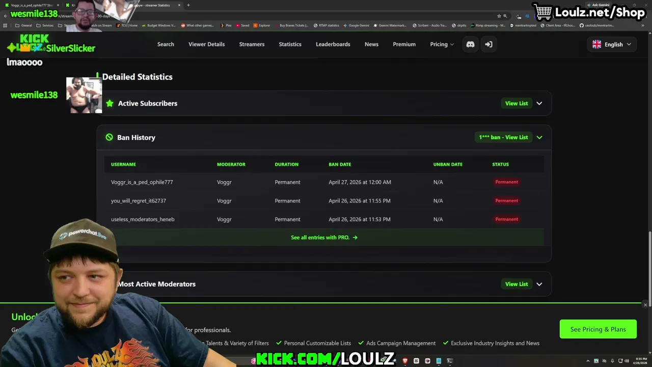Click the Active Subscribers star icon
Screen dimensions: 652x367
point(110,103)
